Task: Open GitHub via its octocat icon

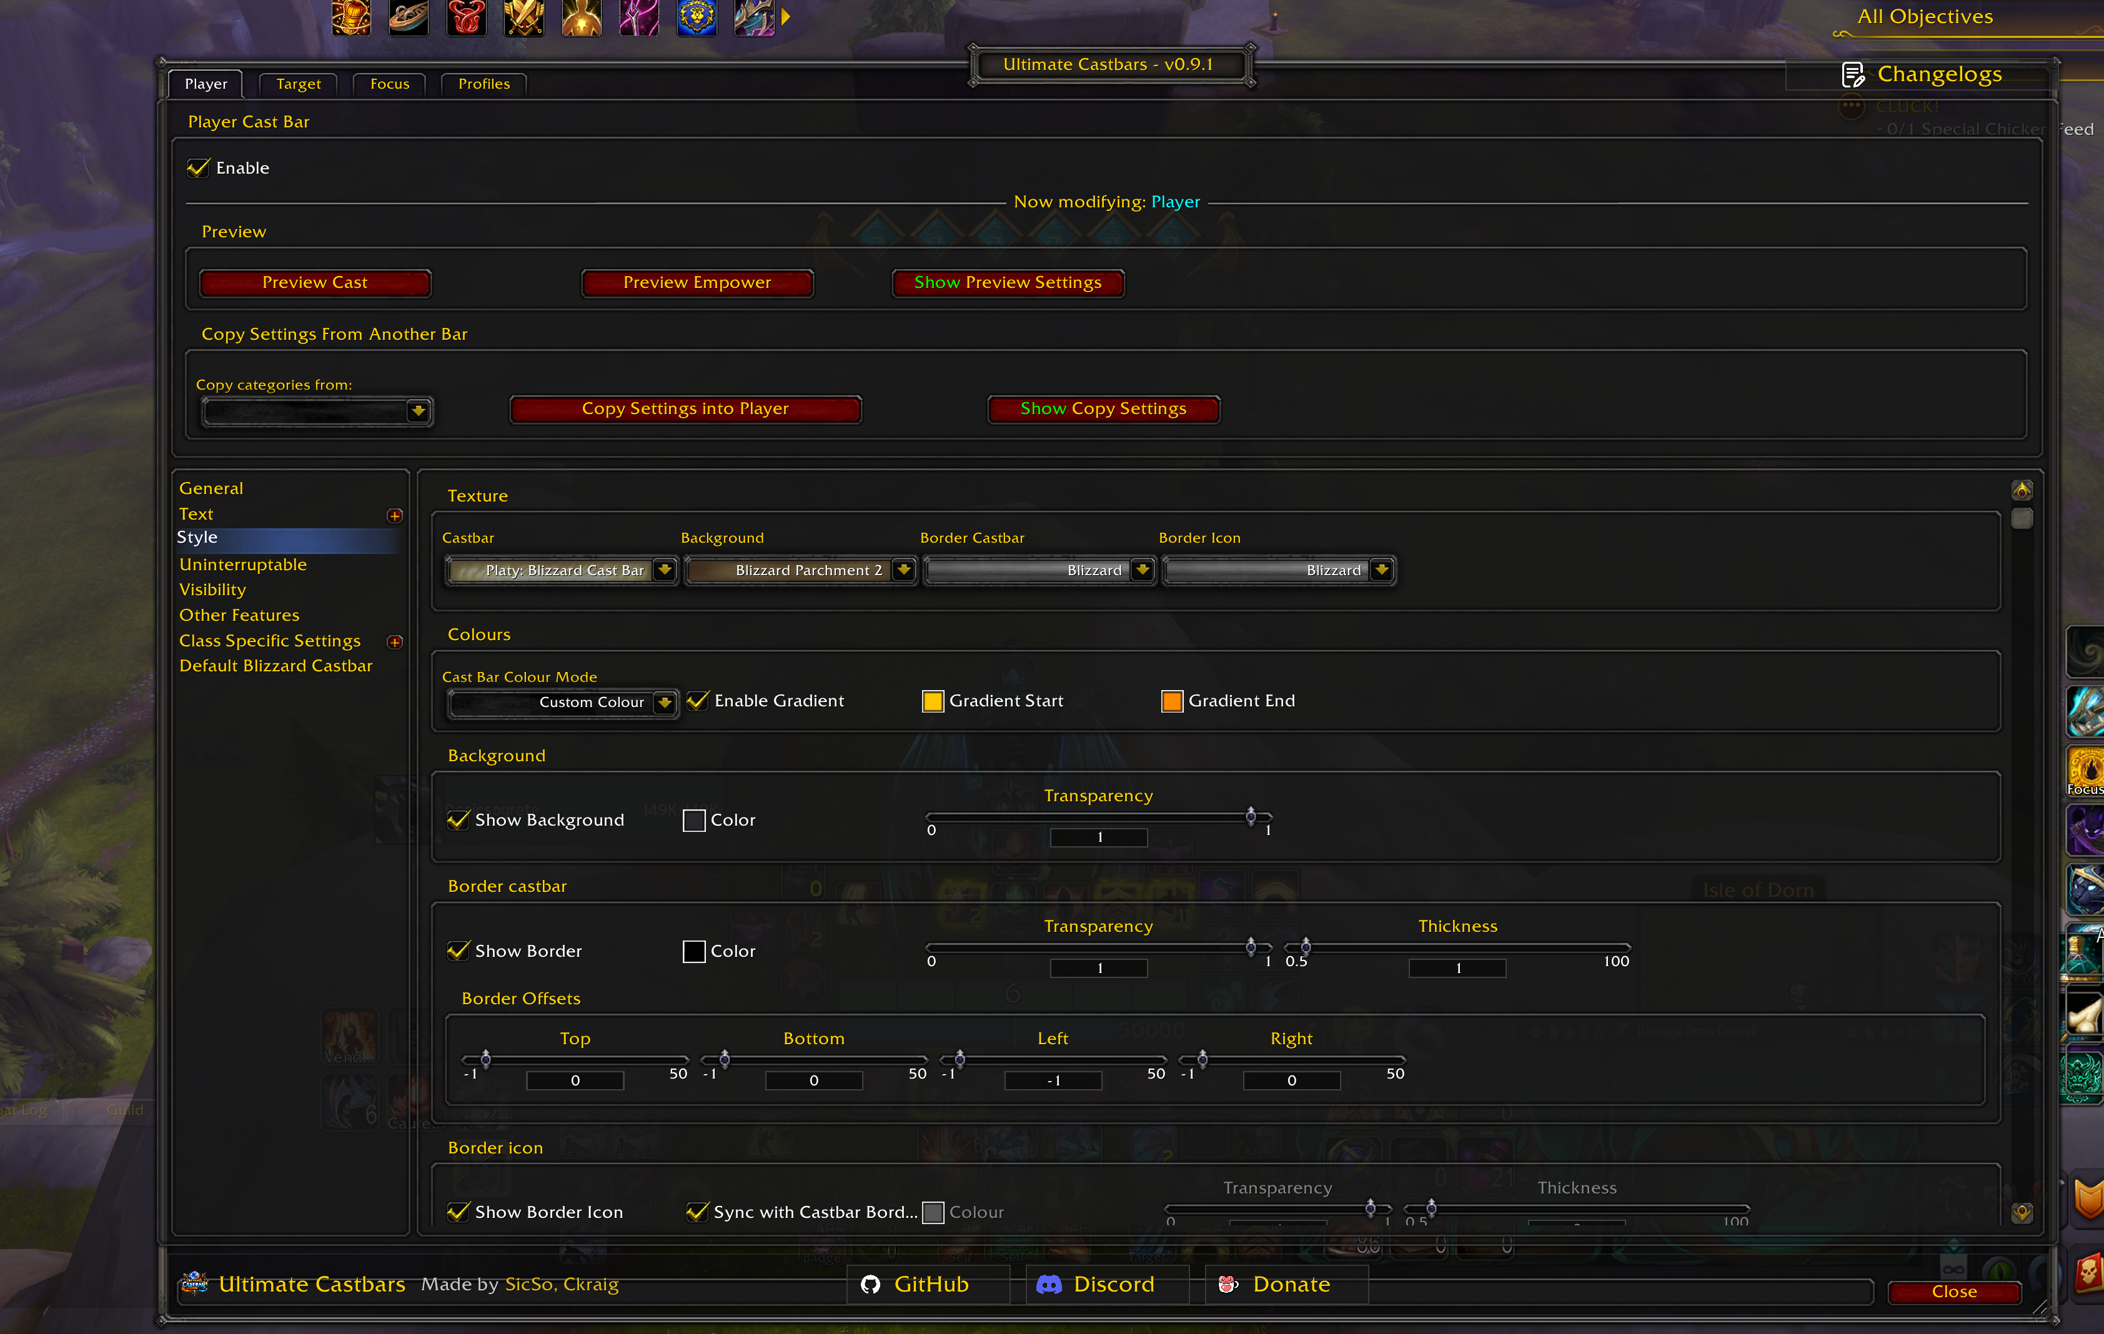Action: point(870,1284)
